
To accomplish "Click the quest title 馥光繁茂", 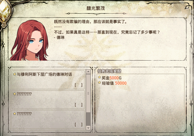I will [96, 8].
